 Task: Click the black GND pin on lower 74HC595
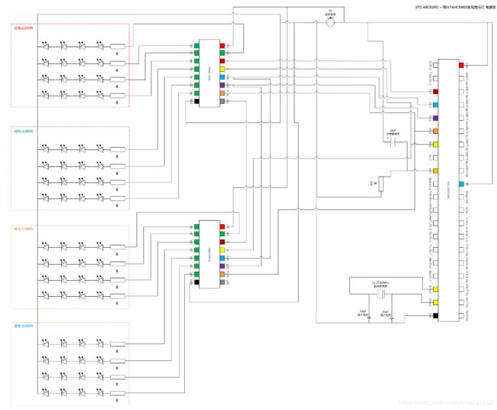[x=197, y=282]
